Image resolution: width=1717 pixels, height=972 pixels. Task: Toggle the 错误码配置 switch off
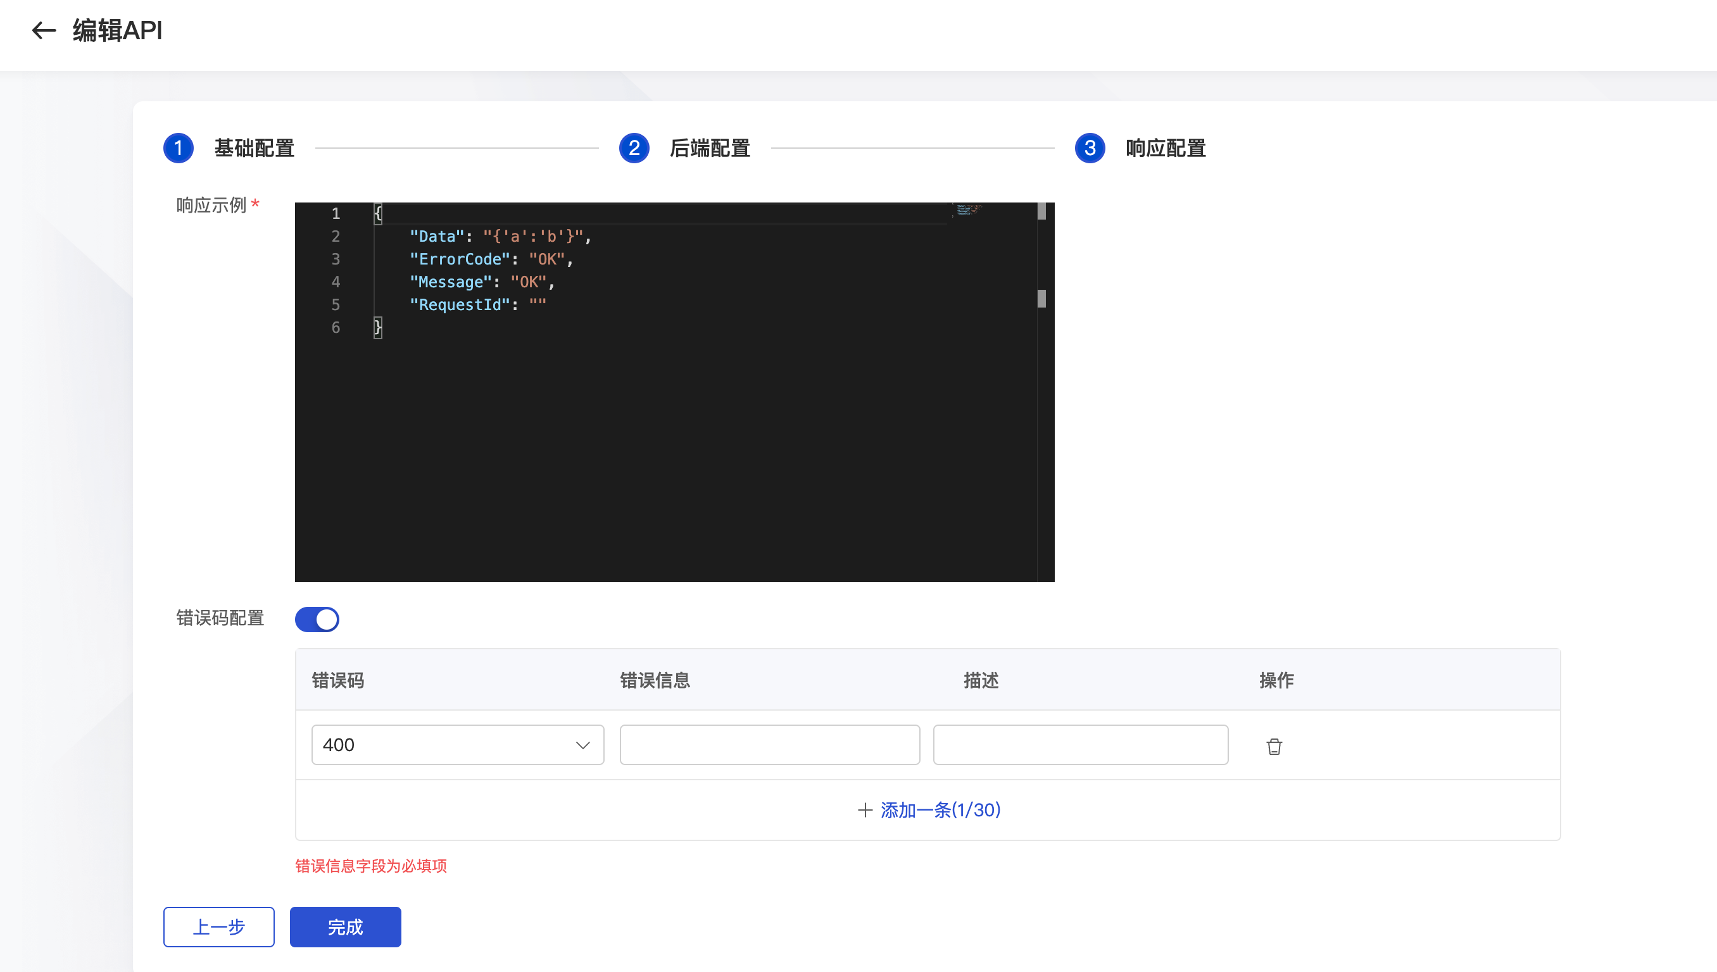(x=317, y=619)
